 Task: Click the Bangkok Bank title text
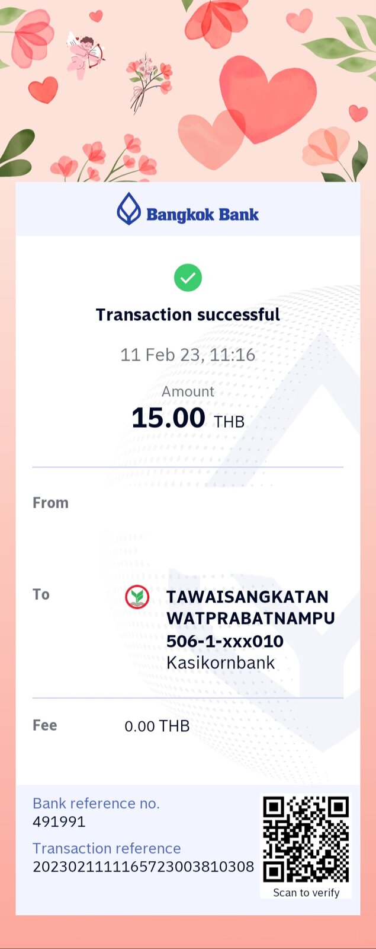click(x=203, y=215)
